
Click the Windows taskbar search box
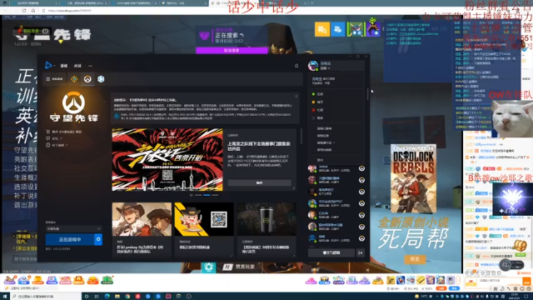tap(46, 297)
